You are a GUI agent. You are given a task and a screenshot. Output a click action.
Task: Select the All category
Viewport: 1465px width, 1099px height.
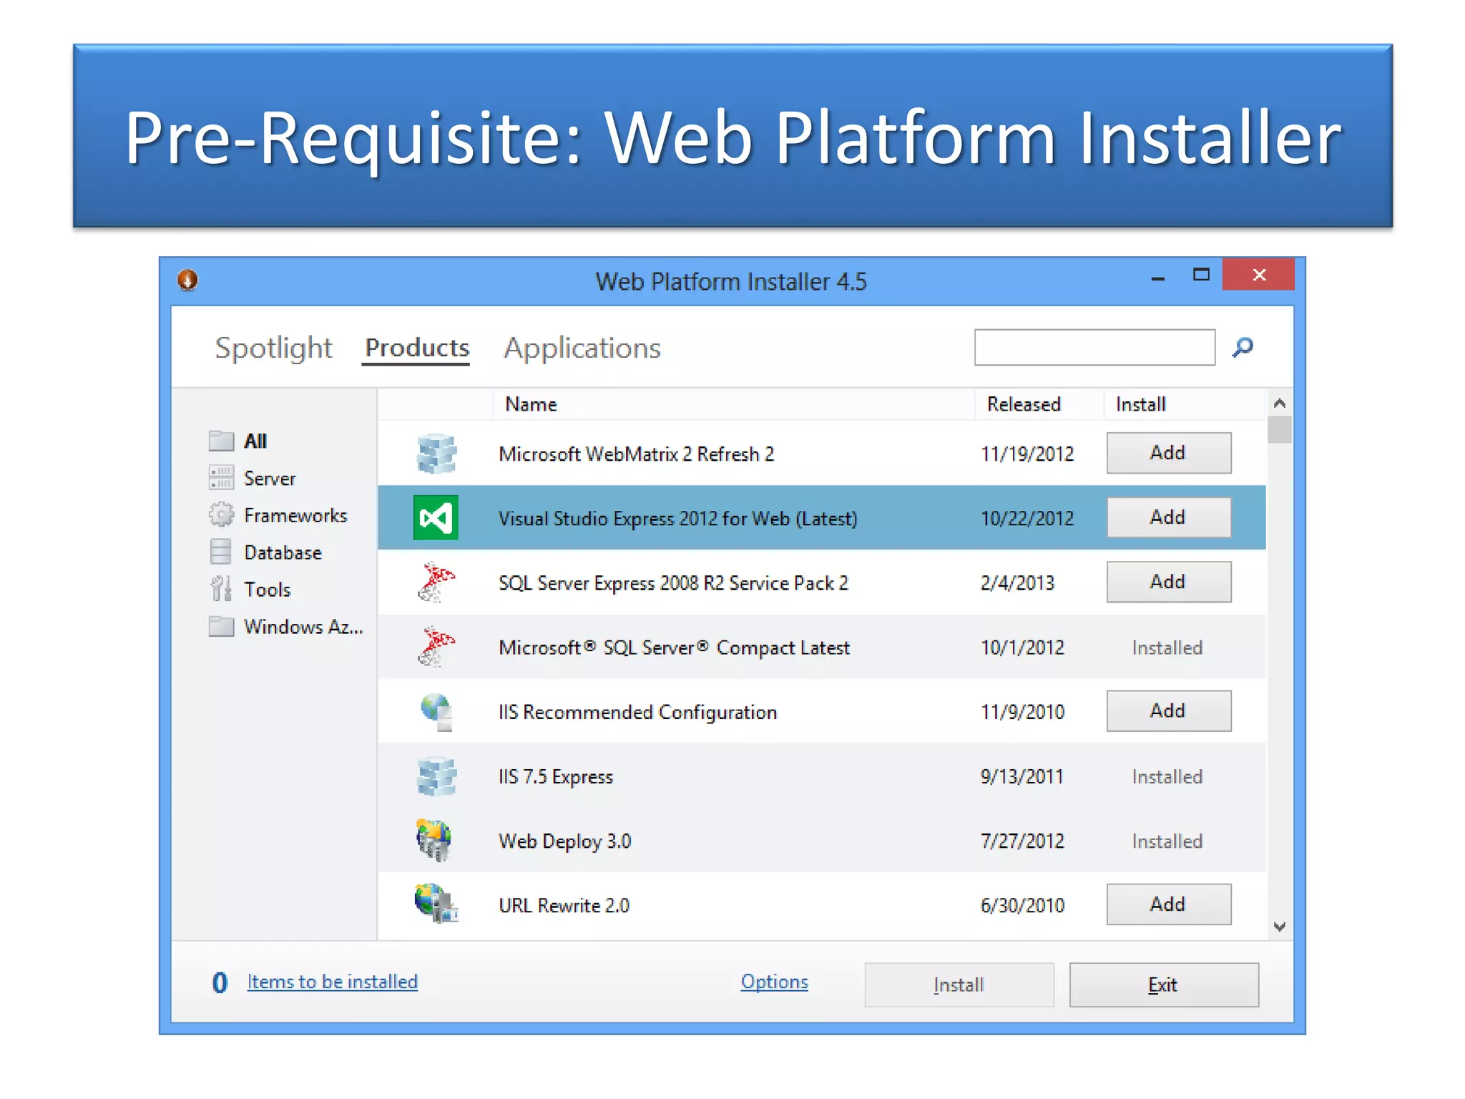(255, 441)
